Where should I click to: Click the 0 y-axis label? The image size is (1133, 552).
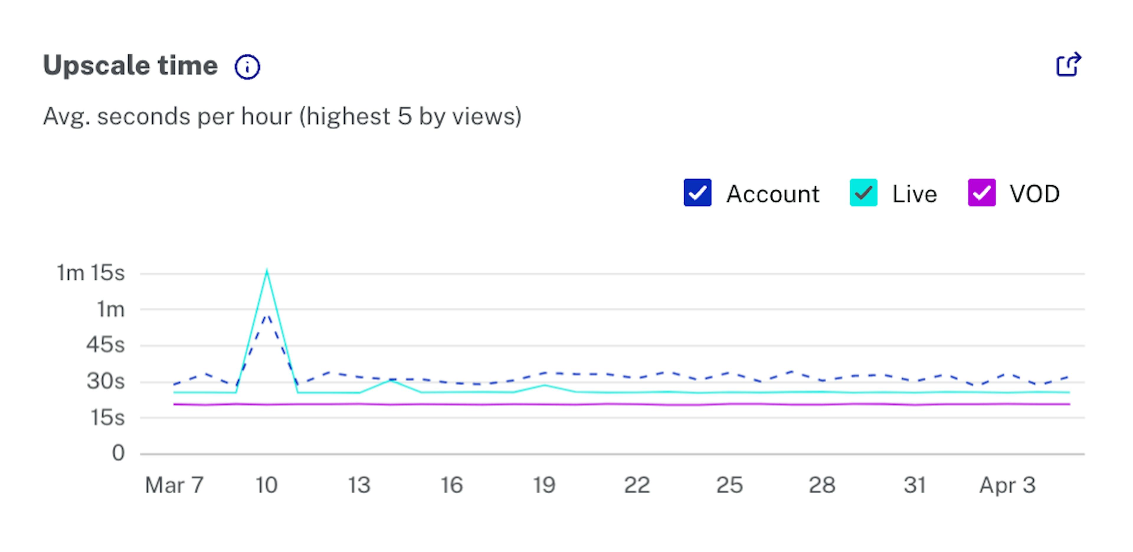[118, 453]
